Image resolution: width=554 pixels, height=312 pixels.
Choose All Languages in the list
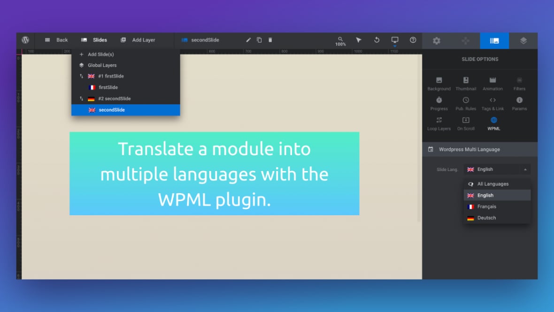click(x=497, y=184)
